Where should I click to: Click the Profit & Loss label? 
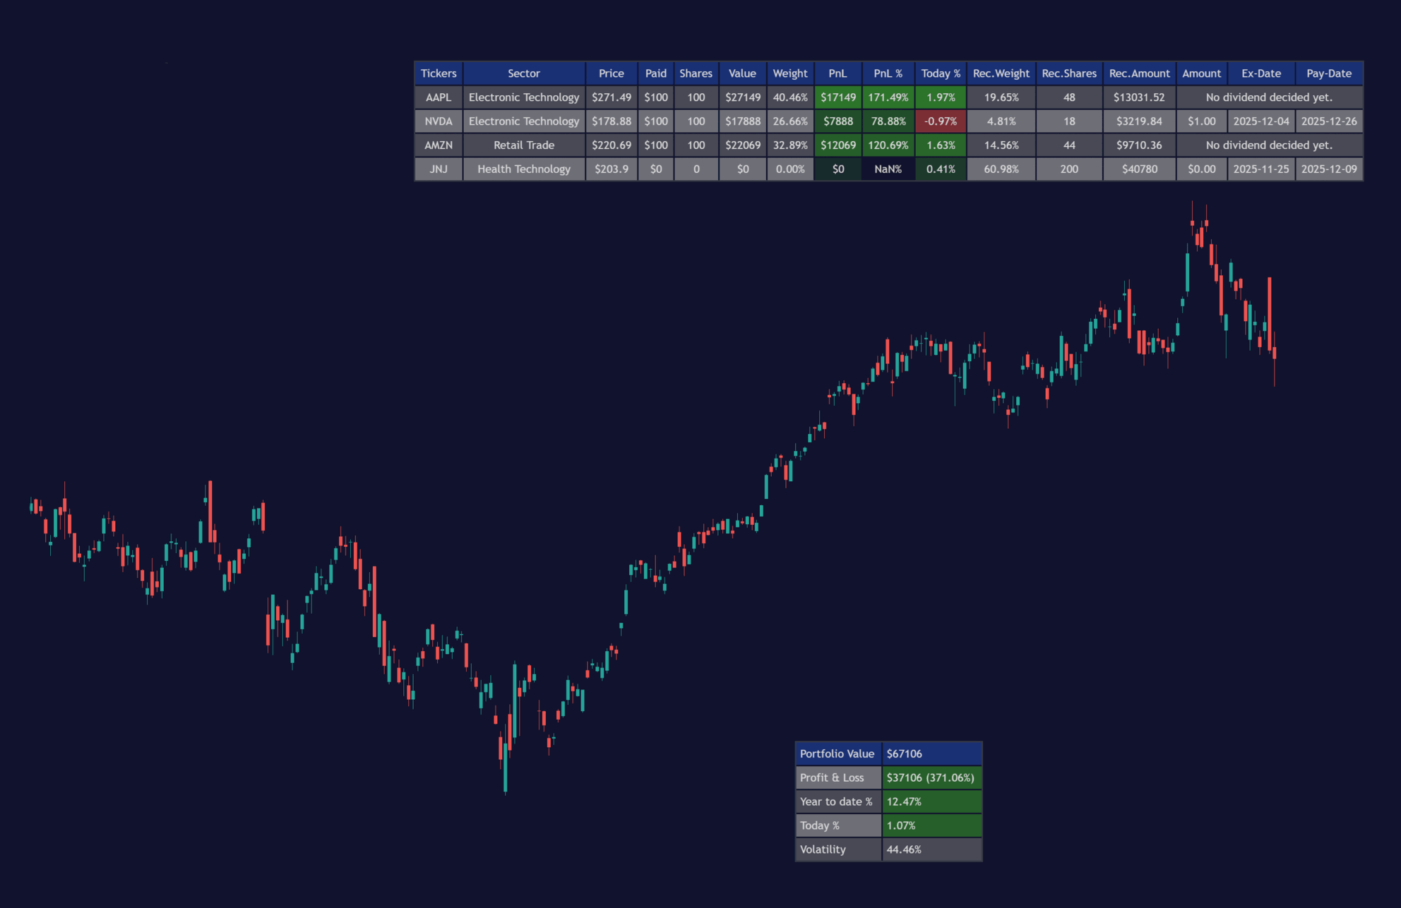click(838, 777)
